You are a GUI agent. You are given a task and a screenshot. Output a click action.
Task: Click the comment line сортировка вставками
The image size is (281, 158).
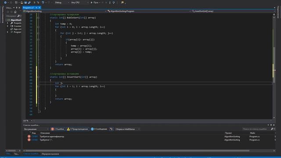coord(64,74)
